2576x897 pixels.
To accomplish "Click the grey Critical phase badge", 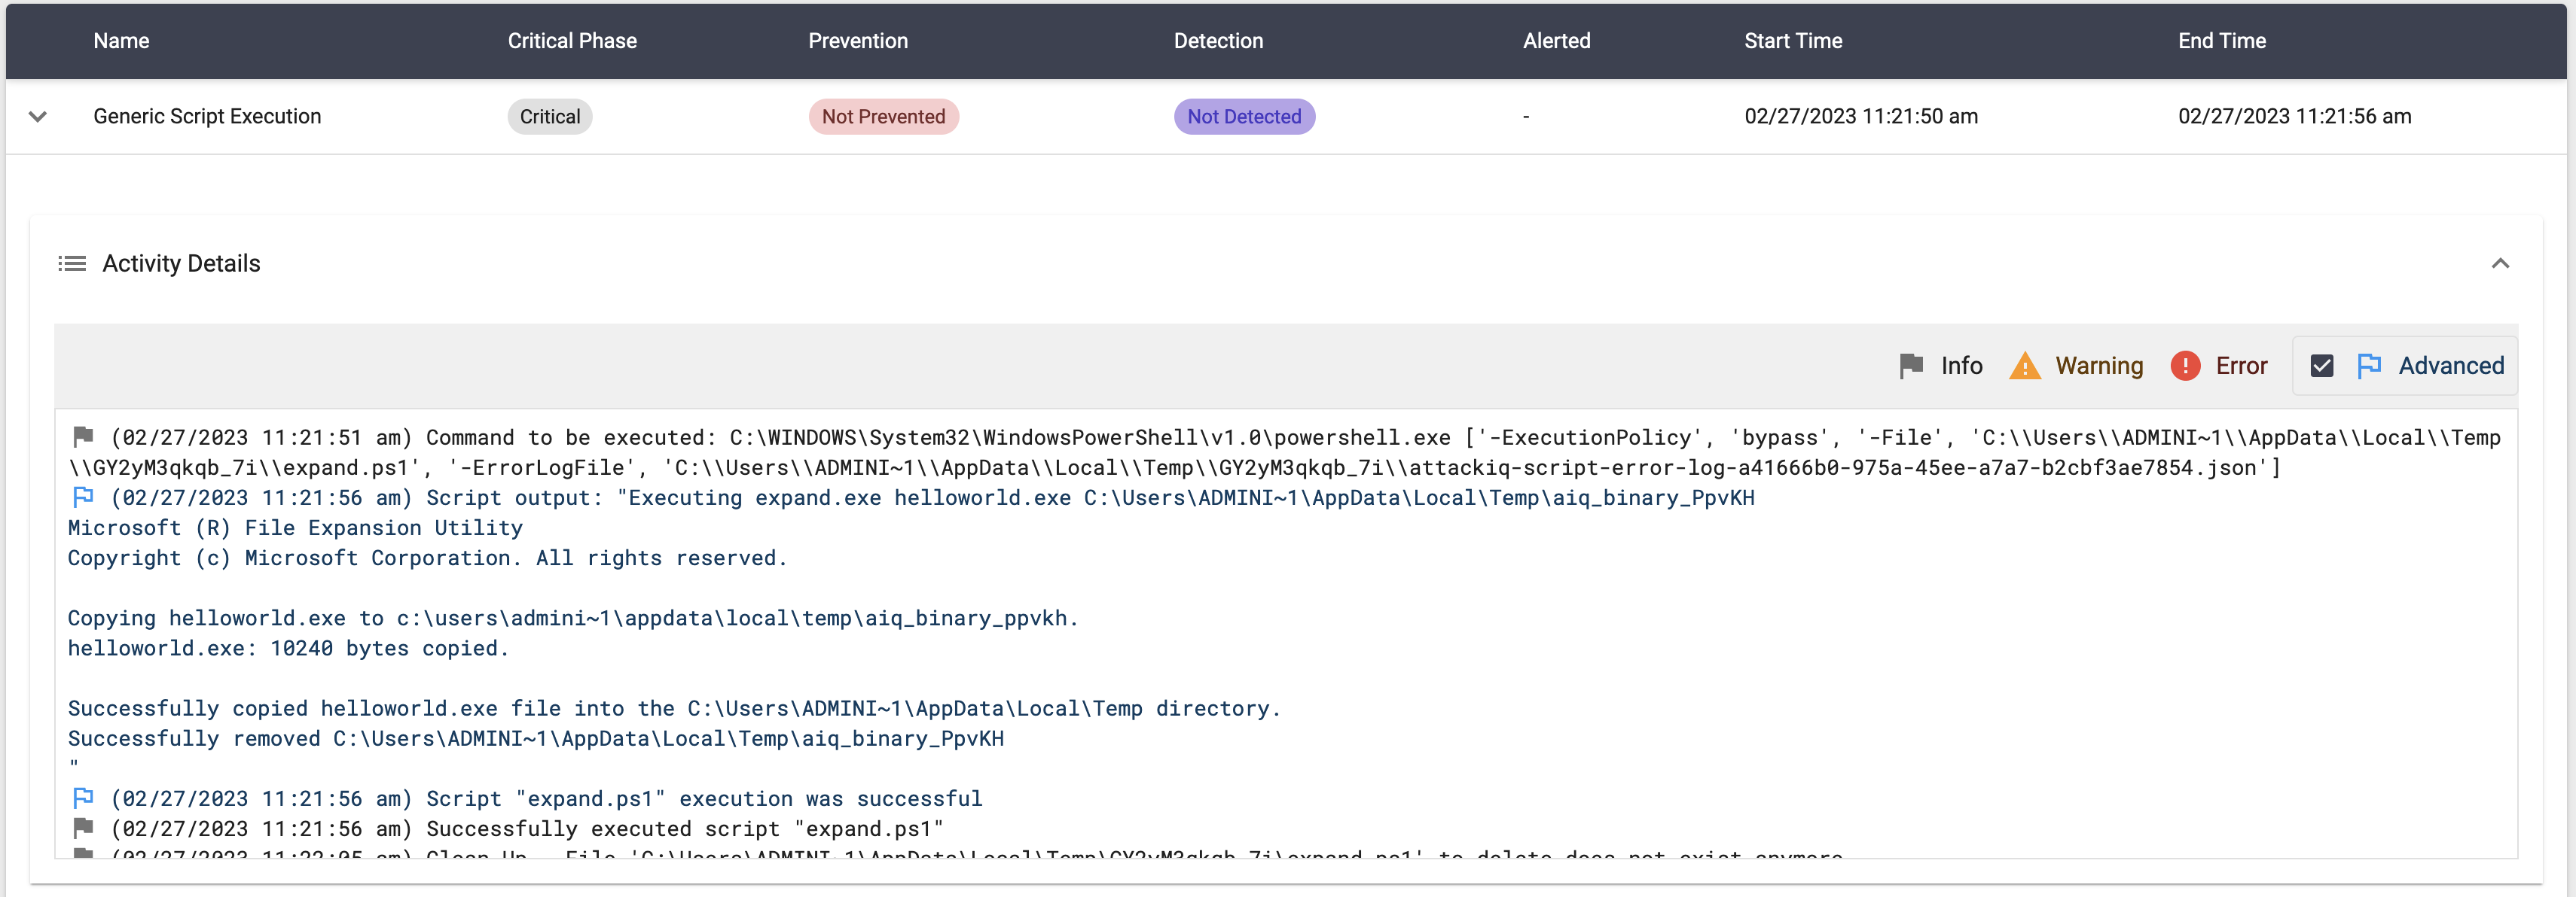I will 549,117.
